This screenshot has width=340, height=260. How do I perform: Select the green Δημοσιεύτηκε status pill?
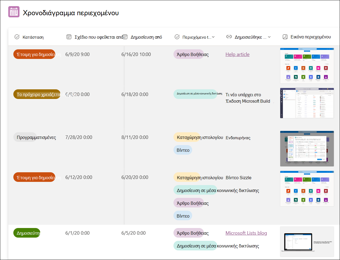[27, 233]
